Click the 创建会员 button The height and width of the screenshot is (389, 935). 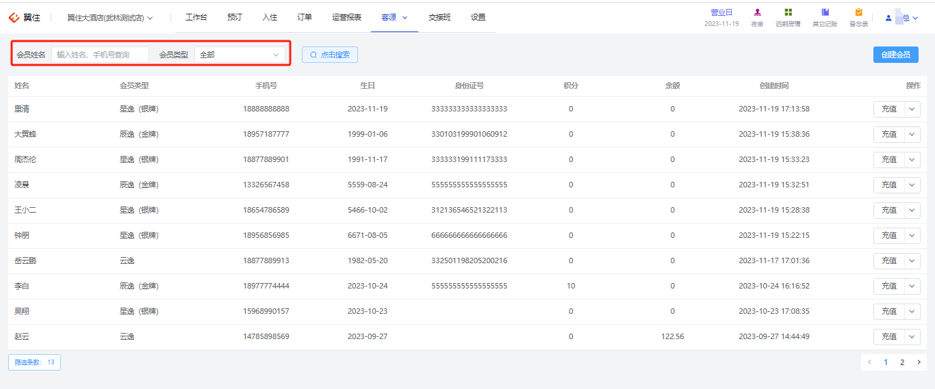[896, 55]
